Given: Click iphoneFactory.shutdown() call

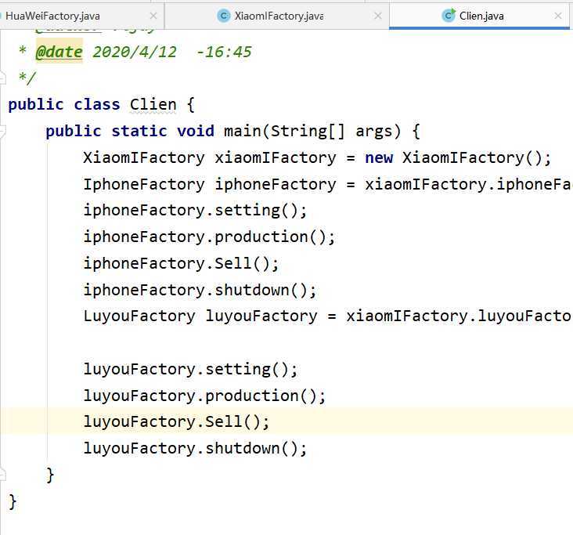Looking at the screenshot, I should 200,290.
